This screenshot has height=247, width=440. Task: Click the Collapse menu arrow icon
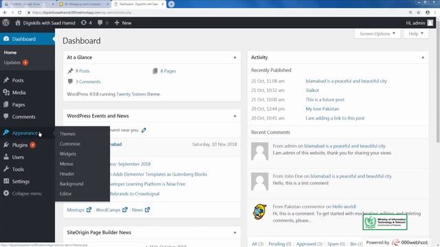pyautogui.click(x=6, y=193)
